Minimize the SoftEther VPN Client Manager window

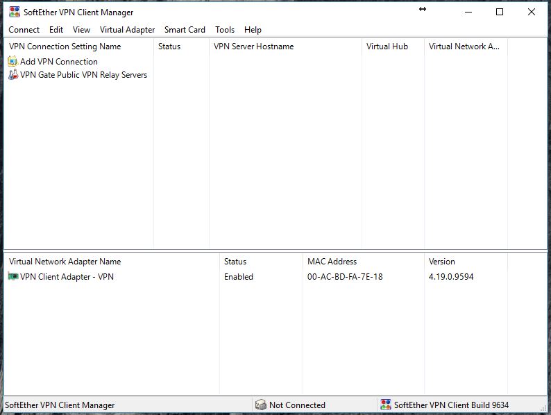tap(468, 12)
